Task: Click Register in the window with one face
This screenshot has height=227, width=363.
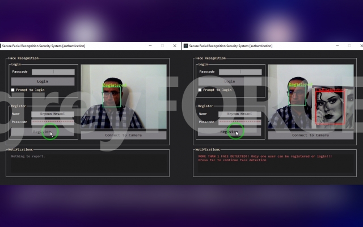Action: pyautogui.click(x=43, y=132)
